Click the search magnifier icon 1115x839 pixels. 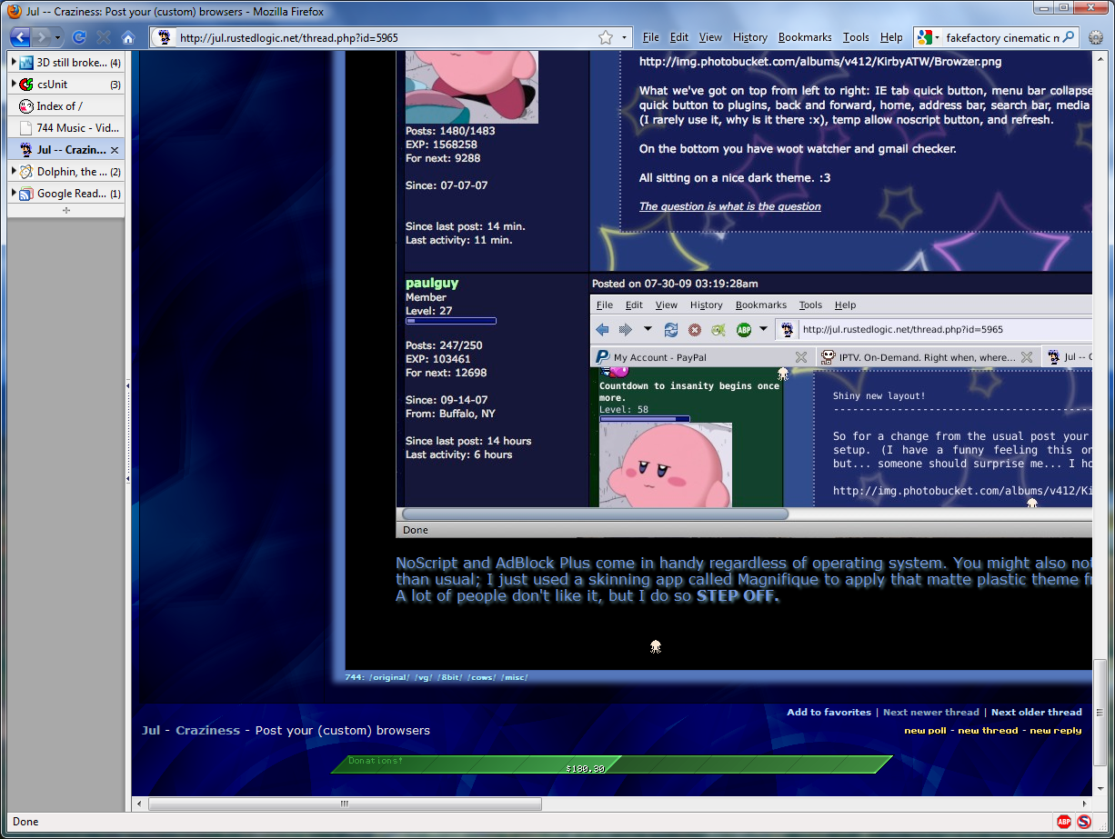tap(1069, 37)
